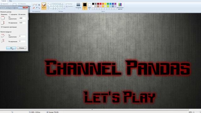
Task: Choose the purple palette swatch
Action: pyautogui.click(x=115, y=4)
